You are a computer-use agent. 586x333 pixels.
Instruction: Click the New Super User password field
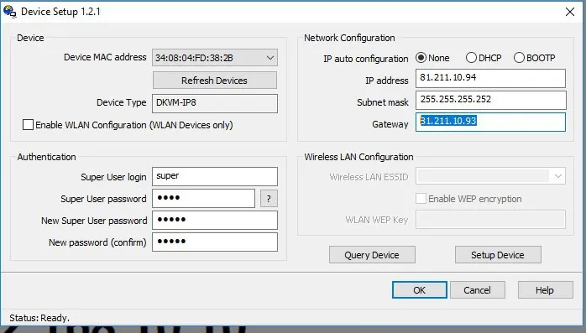point(215,220)
